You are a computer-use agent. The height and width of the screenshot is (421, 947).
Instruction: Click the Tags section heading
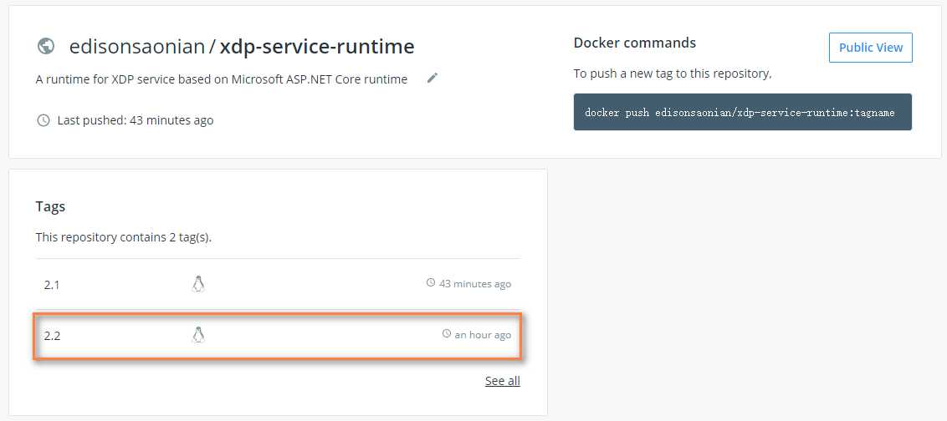[50, 206]
